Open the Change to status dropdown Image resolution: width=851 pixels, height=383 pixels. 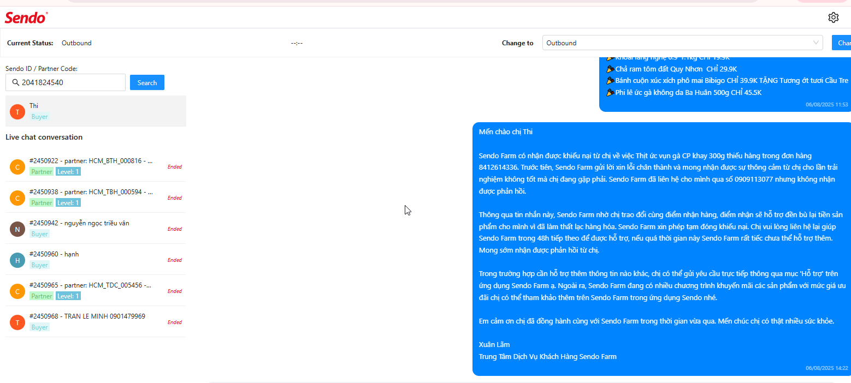pos(683,43)
